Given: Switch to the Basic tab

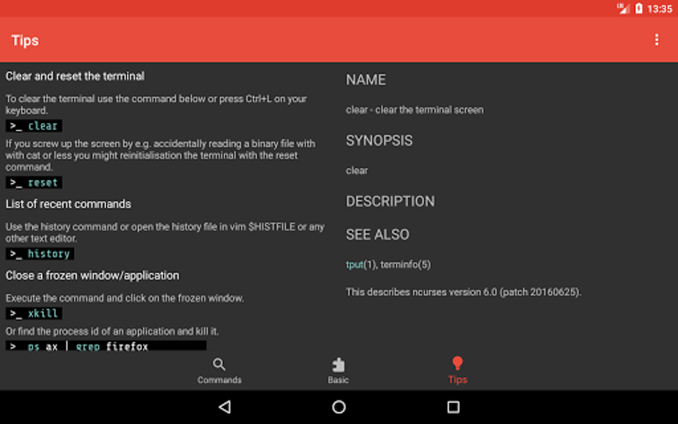Looking at the screenshot, I should click(338, 371).
